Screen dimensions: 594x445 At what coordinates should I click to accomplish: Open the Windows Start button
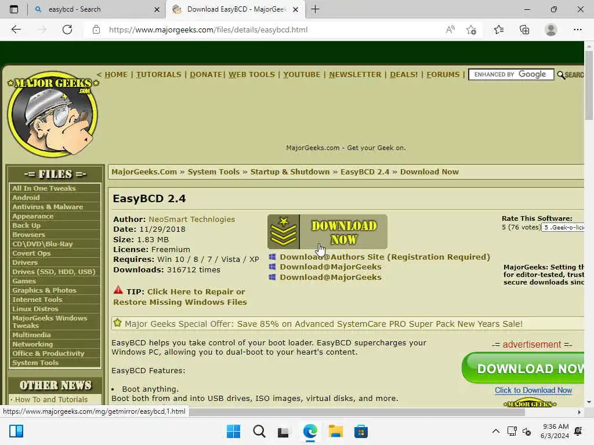233,431
